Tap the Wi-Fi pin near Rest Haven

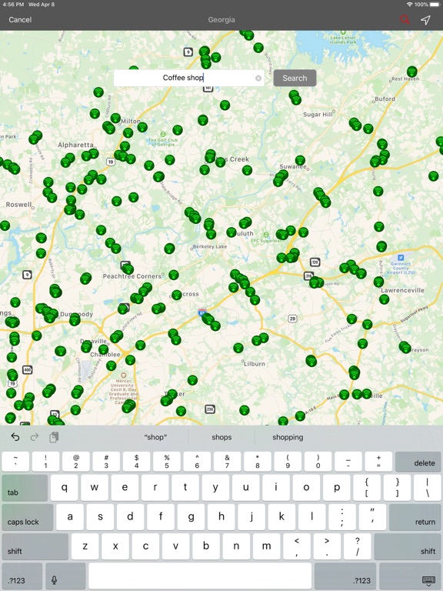[412, 72]
